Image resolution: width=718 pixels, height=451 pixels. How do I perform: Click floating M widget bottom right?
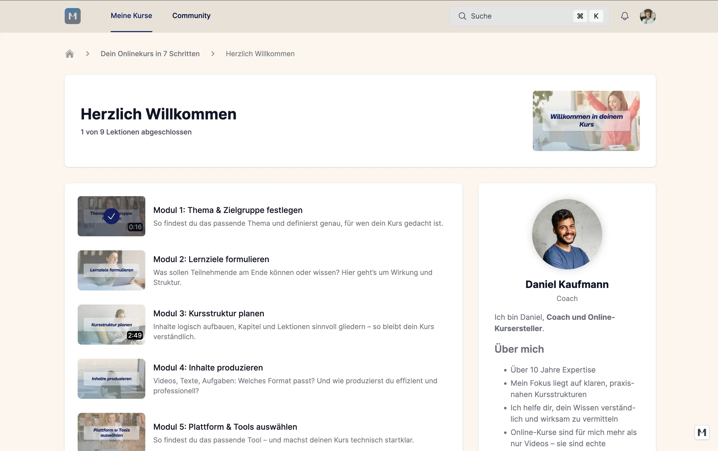[702, 432]
